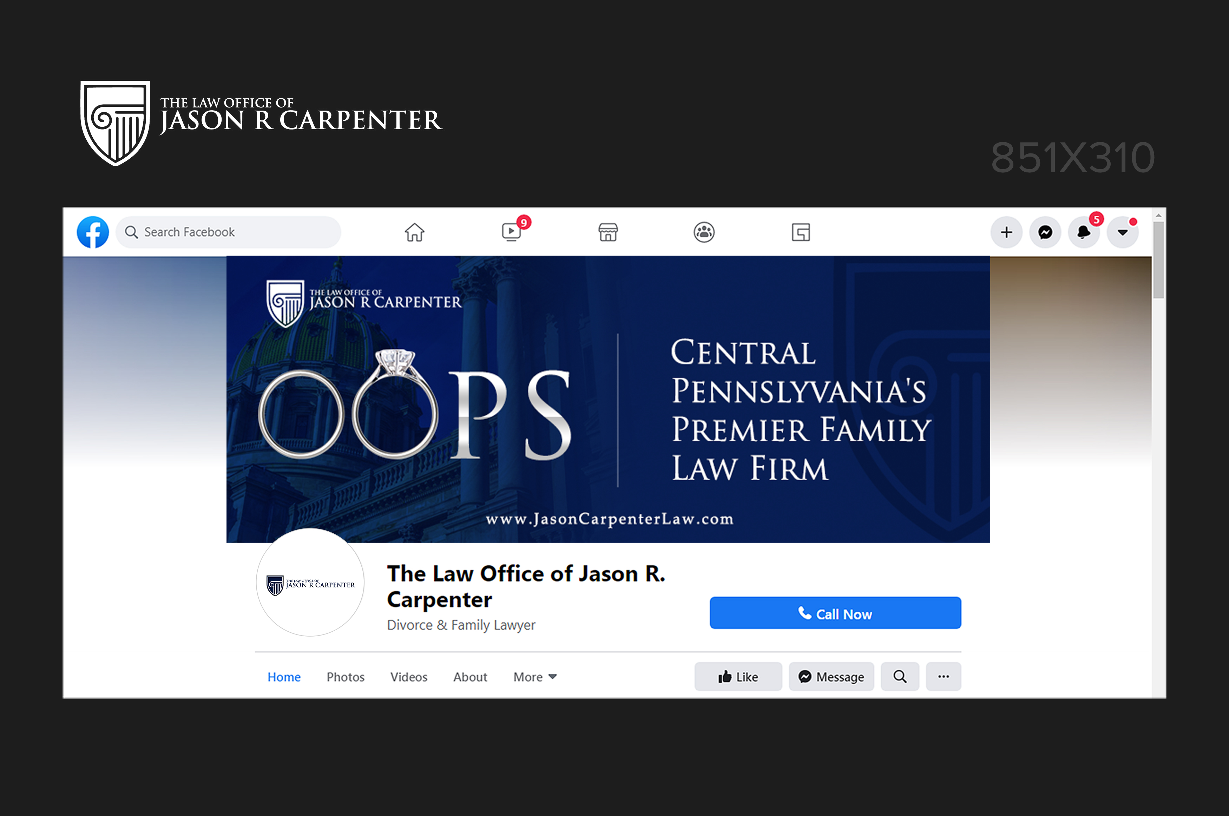The height and width of the screenshot is (816, 1229).
Task: Expand the account dropdown arrow
Action: (x=1122, y=232)
